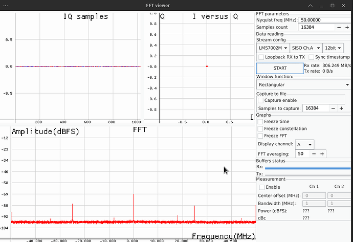Decrease Samples count with minus button
The width and height of the screenshot is (353, 242).
[339, 27]
